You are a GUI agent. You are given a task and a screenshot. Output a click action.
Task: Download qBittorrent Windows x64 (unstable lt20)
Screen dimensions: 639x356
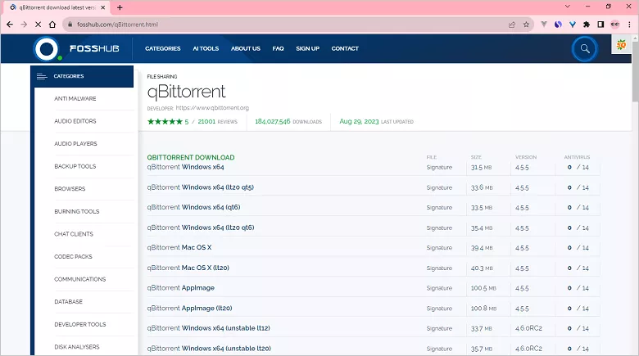(x=209, y=349)
